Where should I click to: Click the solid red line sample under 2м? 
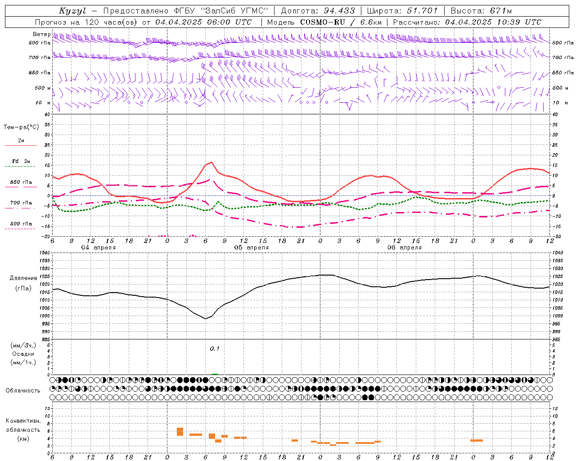point(21,145)
